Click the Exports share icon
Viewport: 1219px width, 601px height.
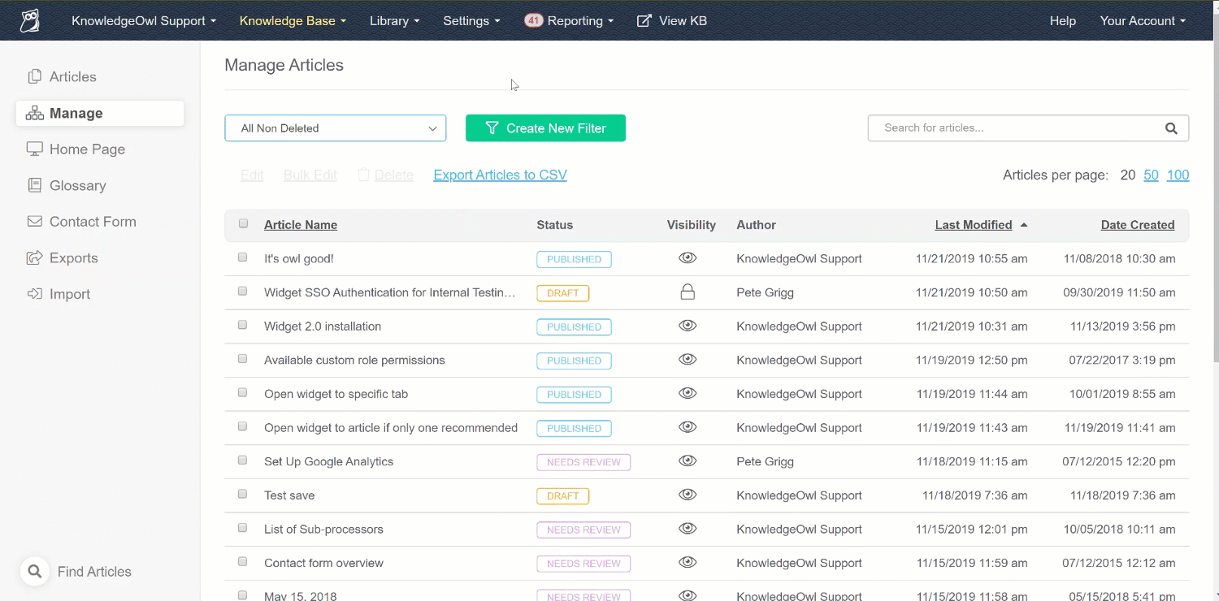pyautogui.click(x=34, y=257)
